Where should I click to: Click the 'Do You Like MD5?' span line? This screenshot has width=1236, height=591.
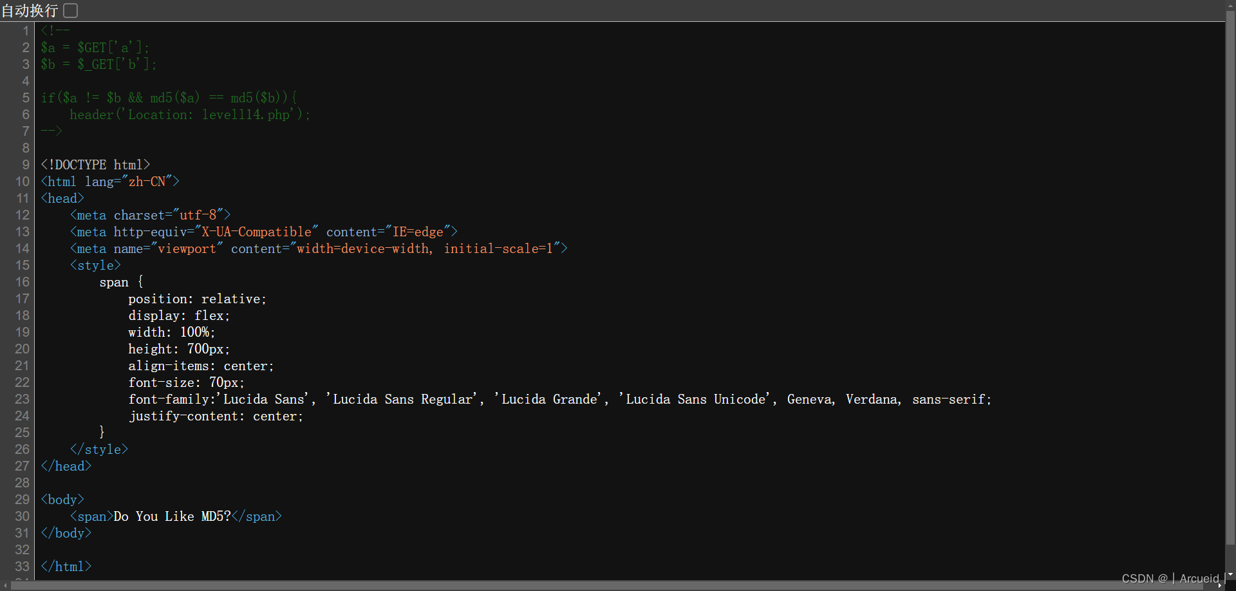point(176,516)
